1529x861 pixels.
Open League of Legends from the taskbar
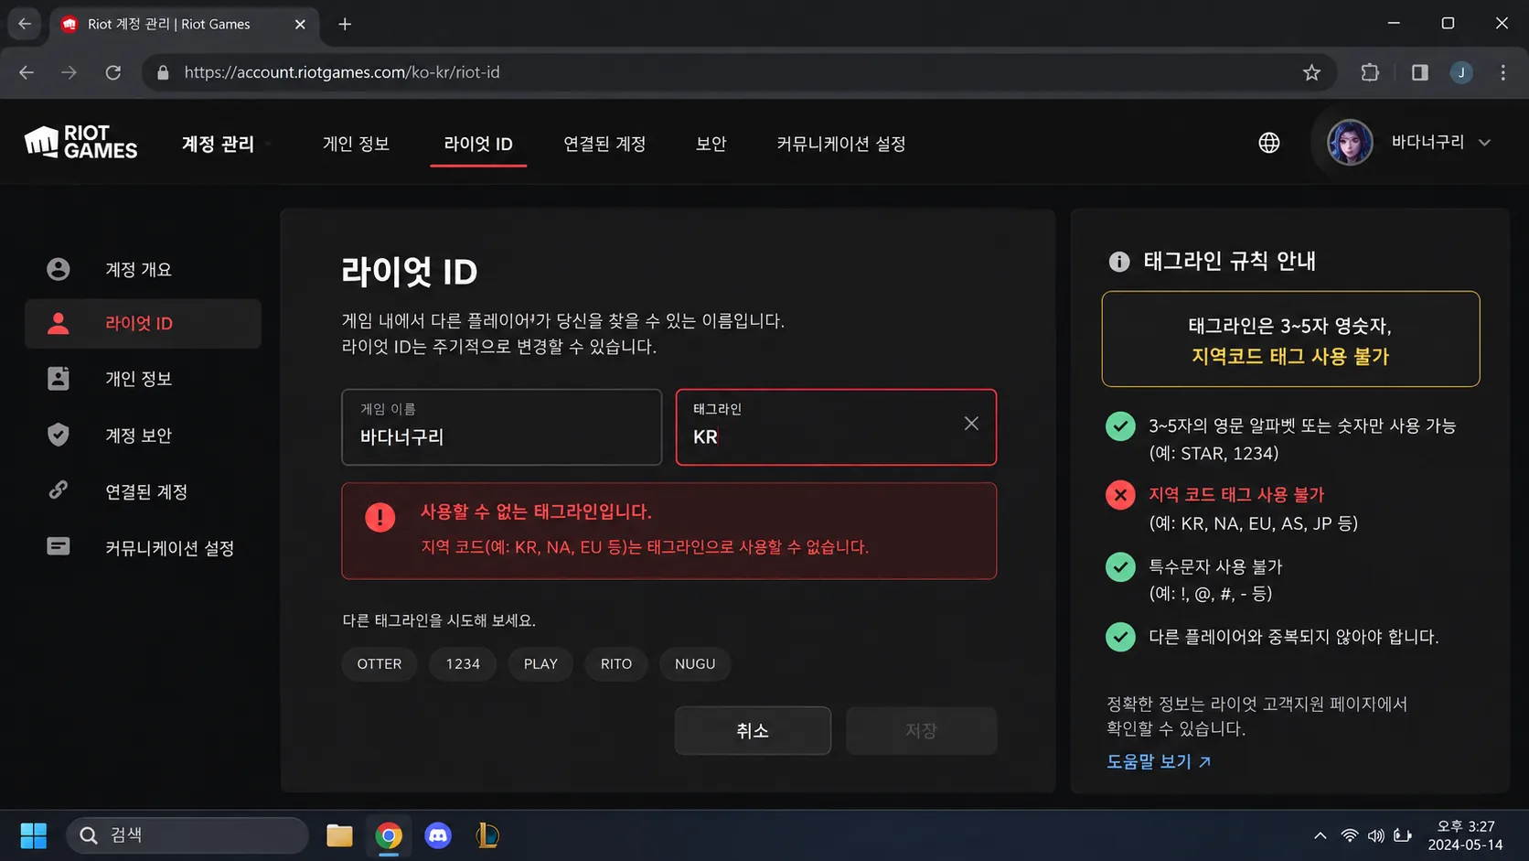pyautogui.click(x=487, y=835)
